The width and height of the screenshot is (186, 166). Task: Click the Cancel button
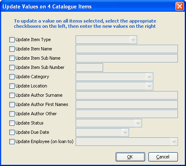163,157
